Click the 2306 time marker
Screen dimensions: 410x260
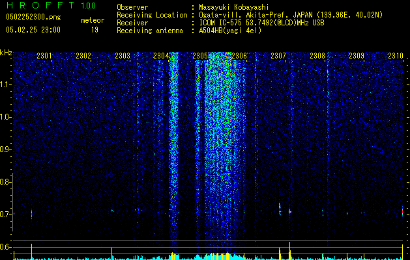point(239,55)
